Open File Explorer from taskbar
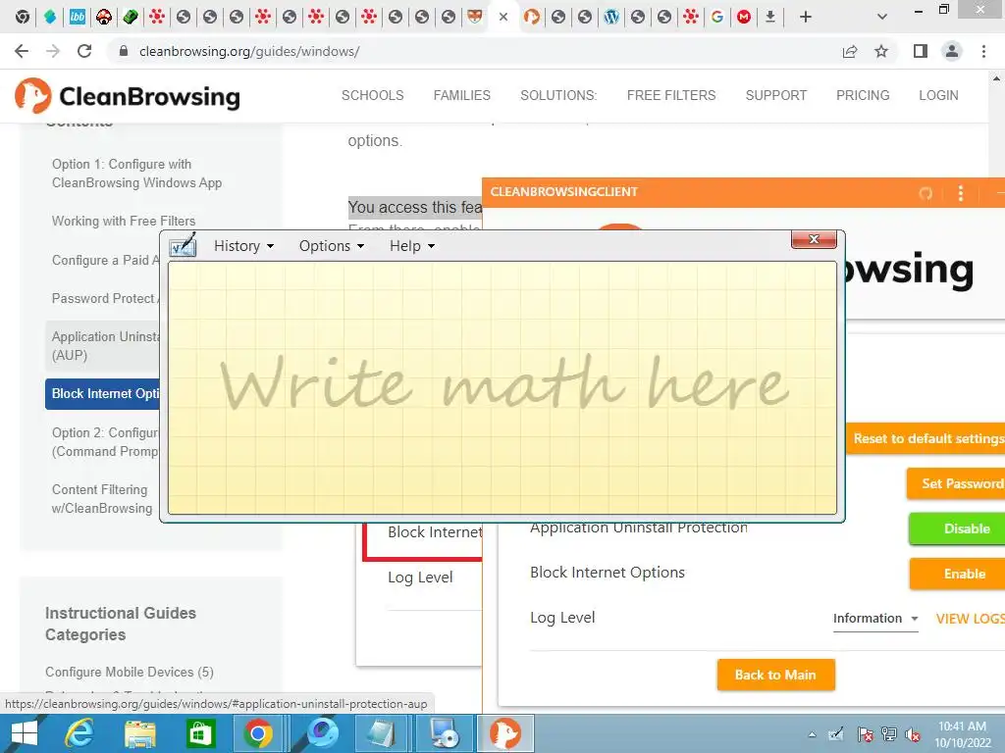The width and height of the screenshot is (1005, 753). tap(139, 733)
